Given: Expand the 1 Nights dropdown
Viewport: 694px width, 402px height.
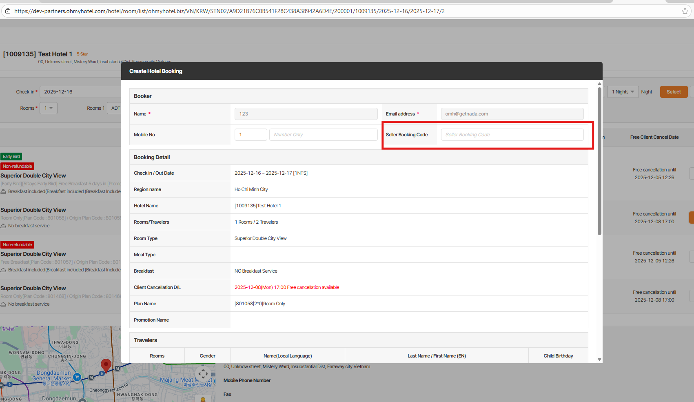Looking at the screenshot, I should tap(623, 92).
